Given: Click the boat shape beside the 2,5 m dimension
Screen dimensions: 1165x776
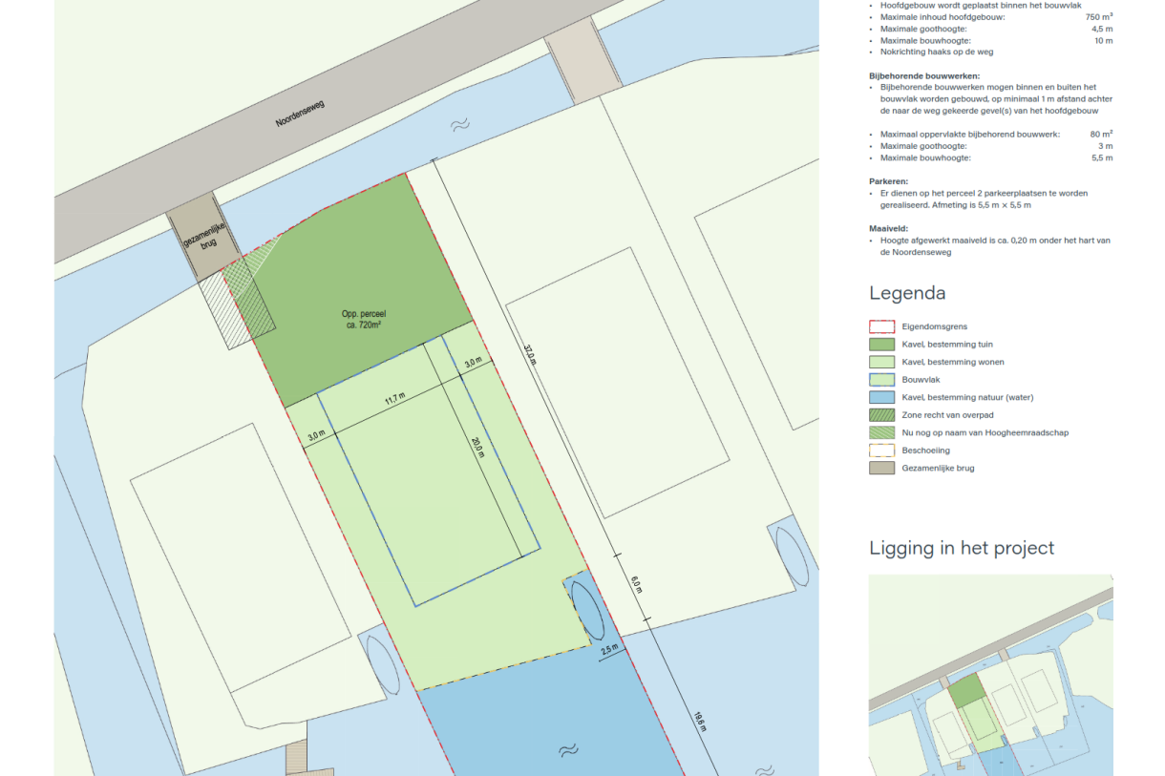Looking at the screenshot, I should point(586,612).
